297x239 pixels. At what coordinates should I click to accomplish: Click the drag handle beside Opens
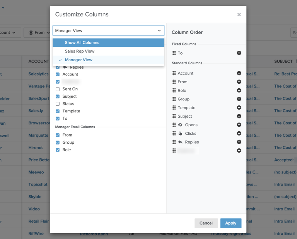(x=174, y=125)
